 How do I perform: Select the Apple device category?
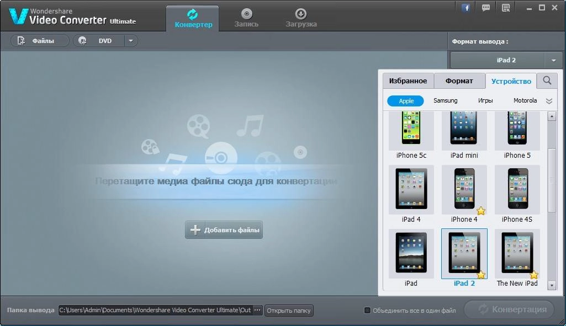(x=406, y=101)
